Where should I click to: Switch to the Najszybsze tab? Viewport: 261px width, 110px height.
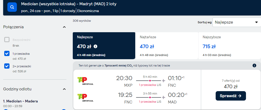point(230,46)
